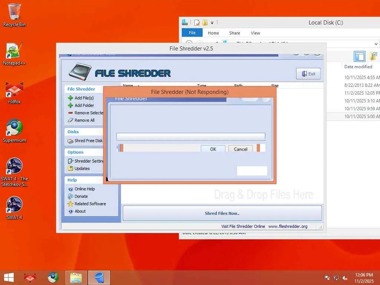Open the Explorer quick access toolbar dropdown
Screen dimensions: 380x285
point(212,23)
